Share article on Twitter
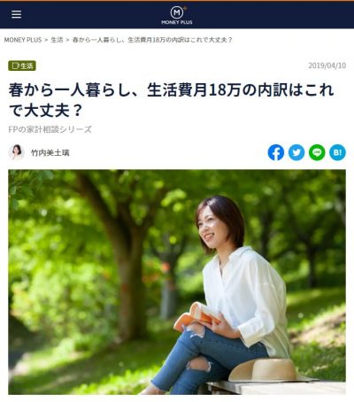354x402 pixels. coord(296,152)
